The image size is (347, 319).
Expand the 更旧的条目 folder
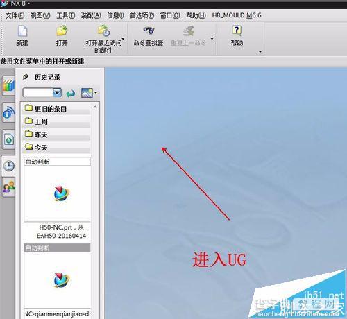pyautogui.click(x=56, y=108)
